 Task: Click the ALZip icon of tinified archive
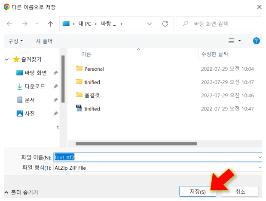79,108
